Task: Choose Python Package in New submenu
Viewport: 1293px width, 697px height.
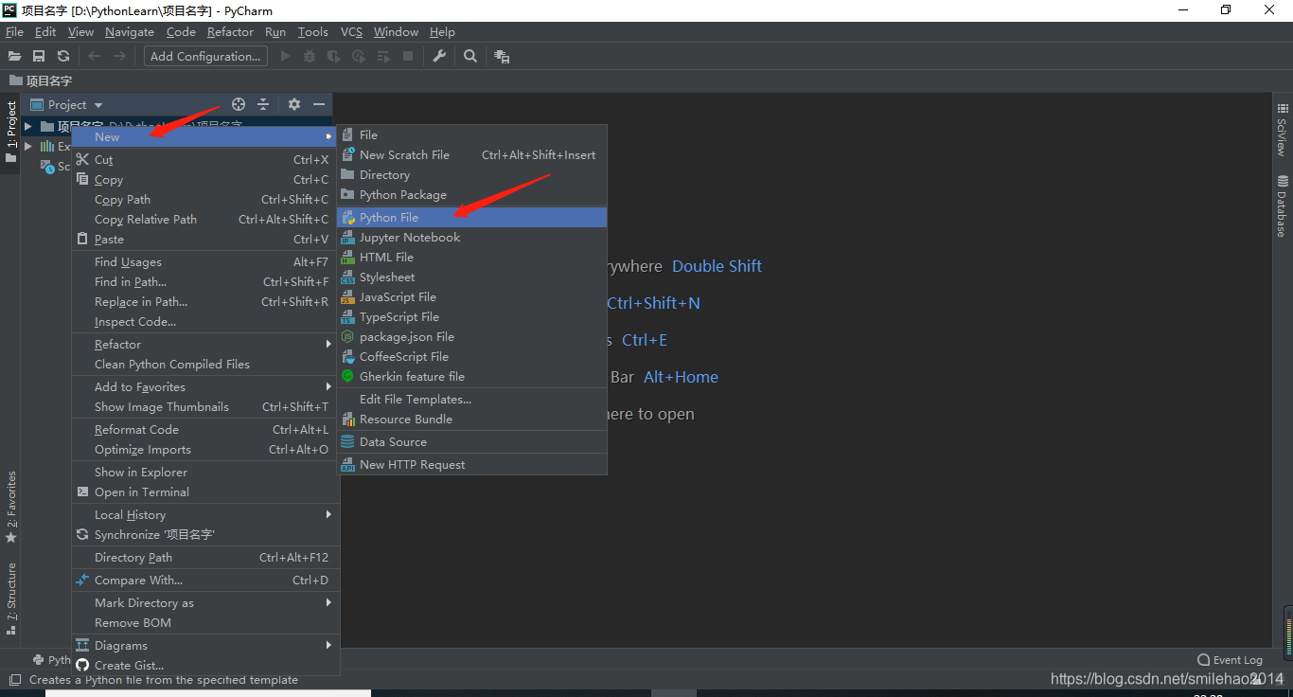Action: click(471, 194)
